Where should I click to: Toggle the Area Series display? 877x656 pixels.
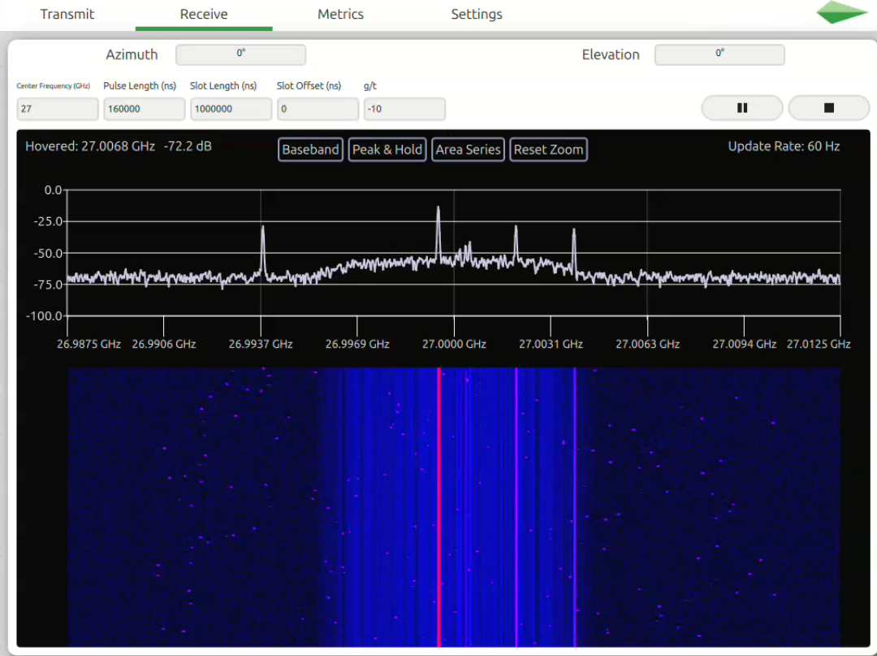tap(468, 150)
